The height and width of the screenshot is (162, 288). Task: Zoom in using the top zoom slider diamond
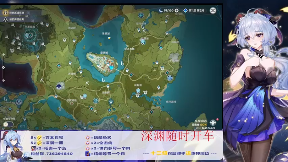tap(3, 55)
